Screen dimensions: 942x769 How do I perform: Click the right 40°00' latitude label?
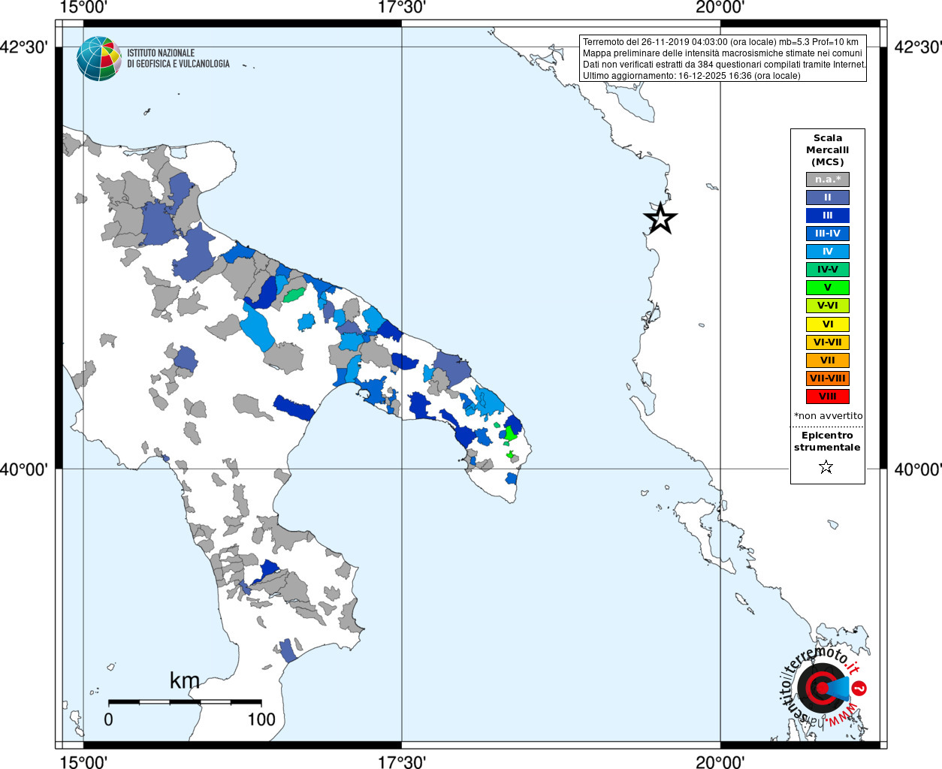tap(917, 469)
